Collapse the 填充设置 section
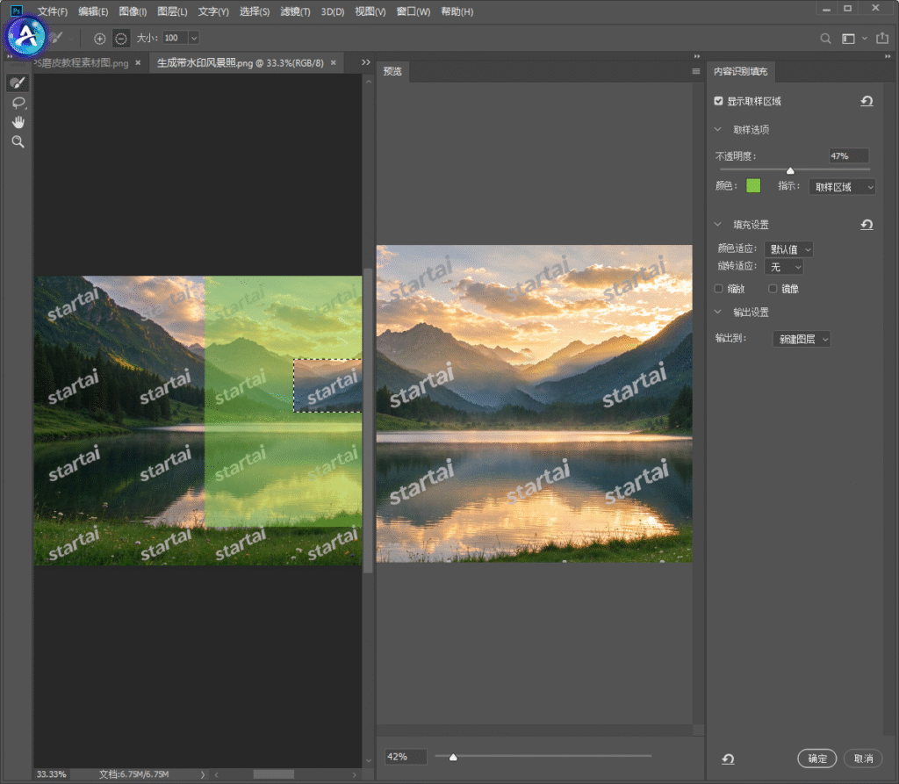899x784 pixels. [718, 224]
